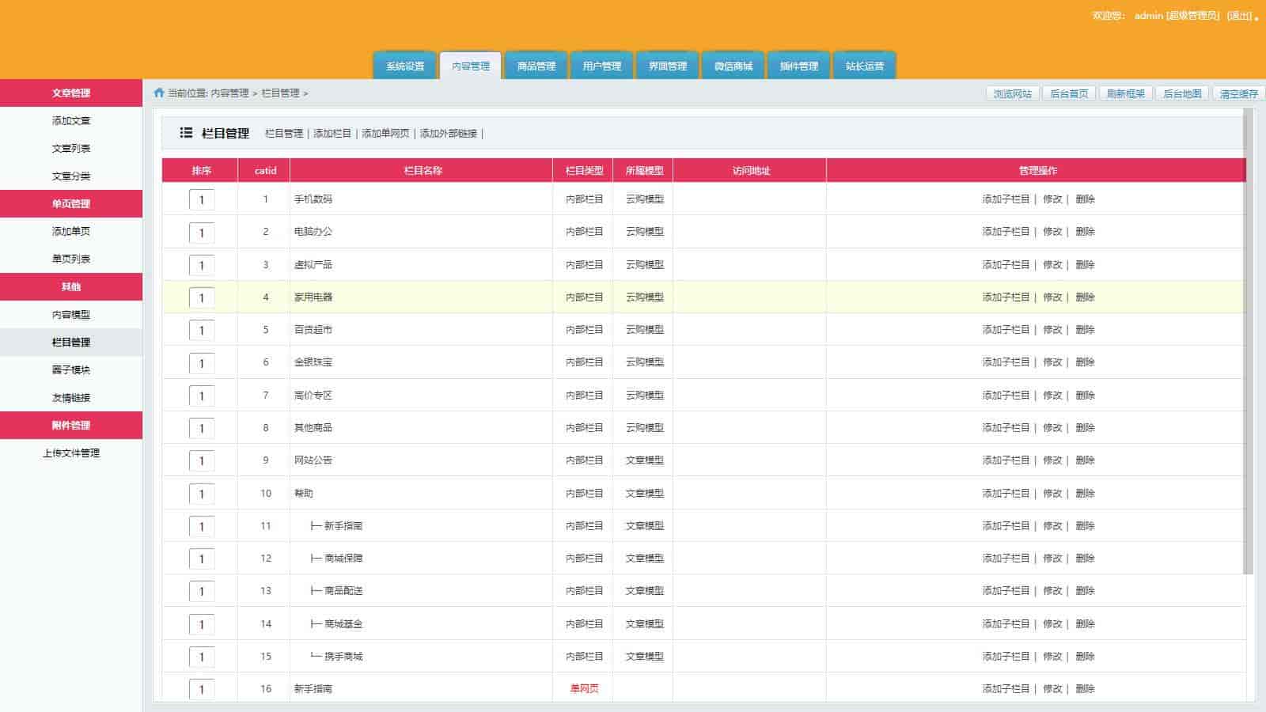Focus the sort order field for 电脑办公
This screenshot has height=712, width=1266.
[202, 233]
